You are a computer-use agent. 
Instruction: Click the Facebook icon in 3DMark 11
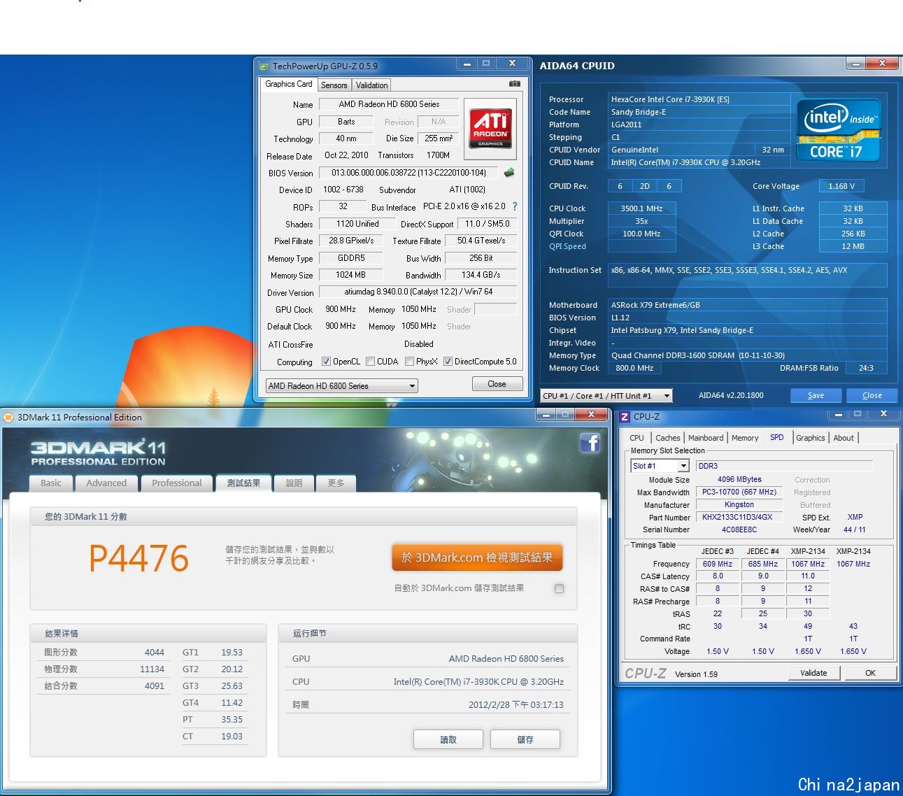[x=590, y=443]
